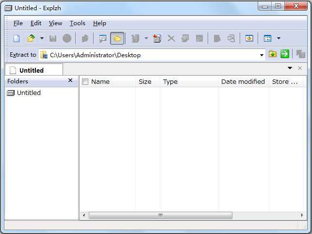
Task: Toggle the Folders pane toolbar button
Action: (117, 38)
